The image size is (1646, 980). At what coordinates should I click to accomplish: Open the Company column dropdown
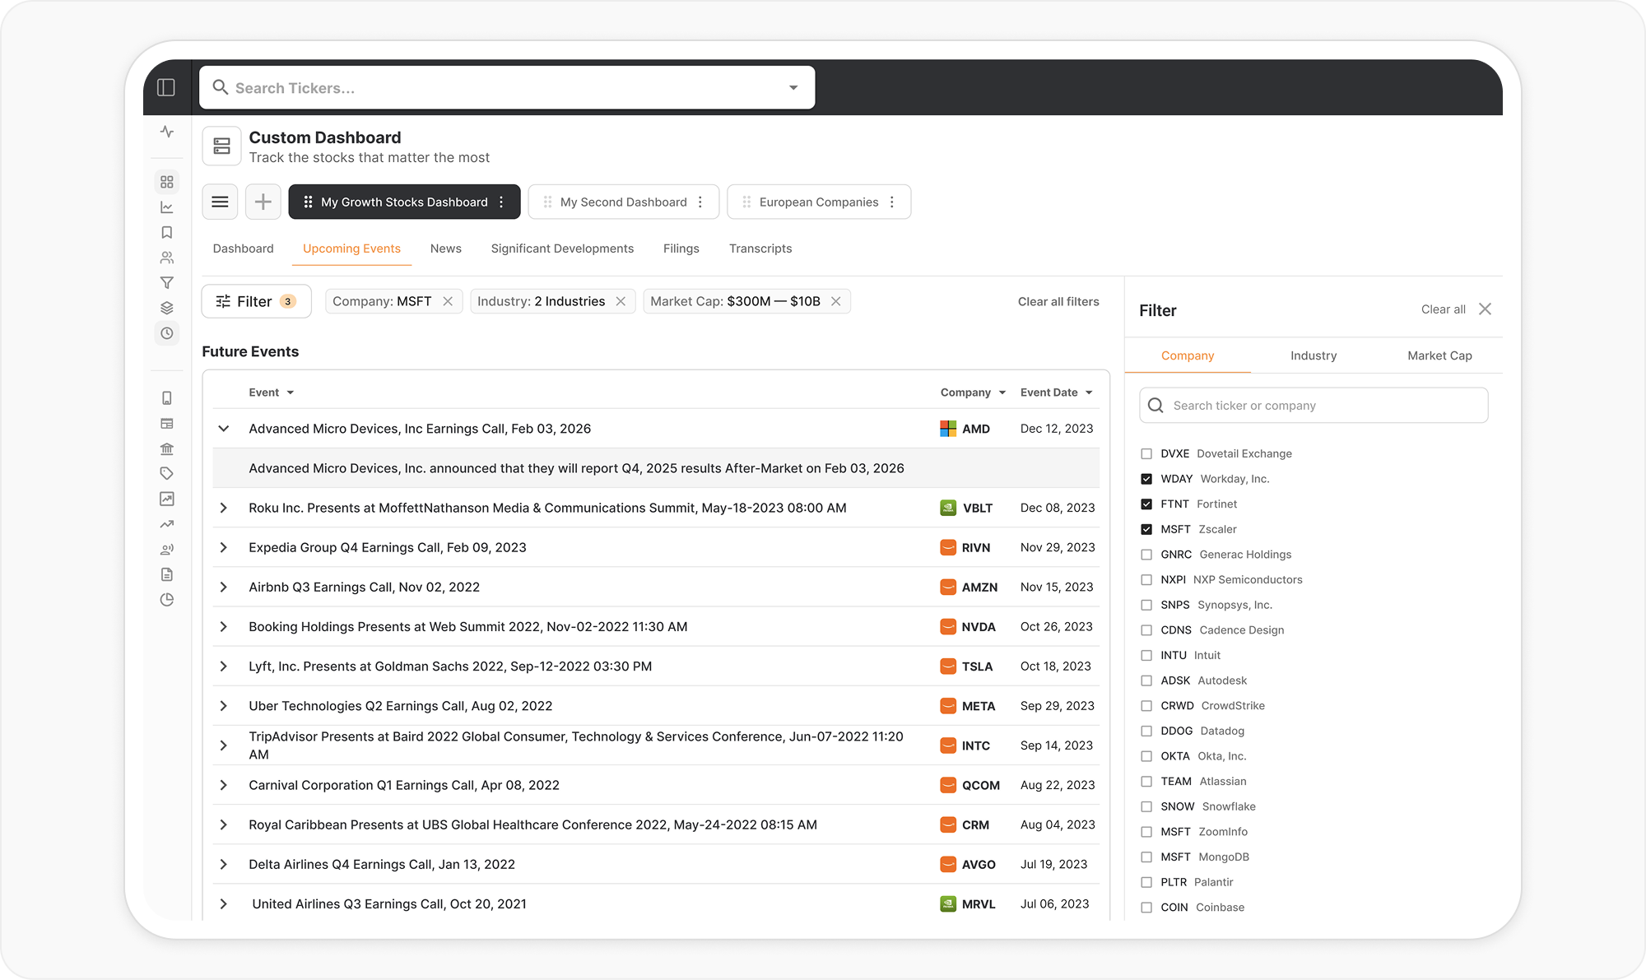click(1002, 392)
